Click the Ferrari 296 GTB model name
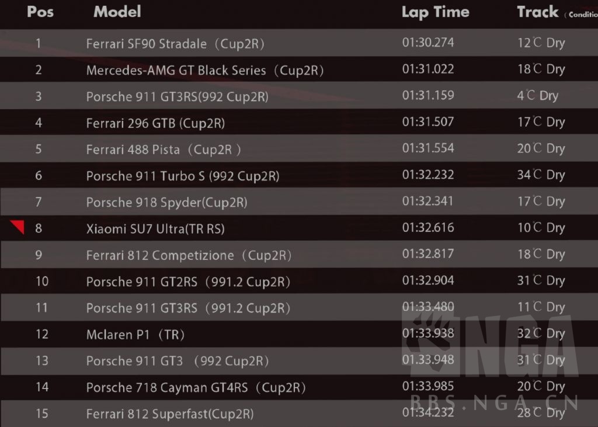Image resolution: width=598 pixels, height=427 pixels. point(155,123)
